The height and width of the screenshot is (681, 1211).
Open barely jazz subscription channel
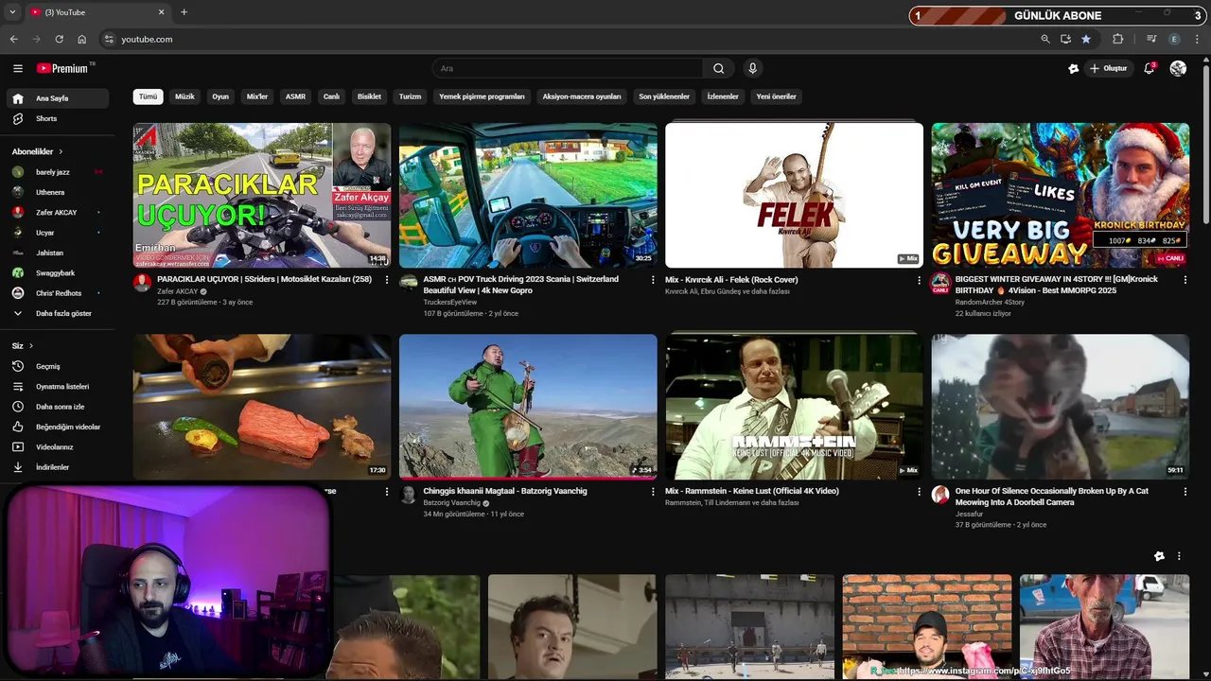pos(58,172)
